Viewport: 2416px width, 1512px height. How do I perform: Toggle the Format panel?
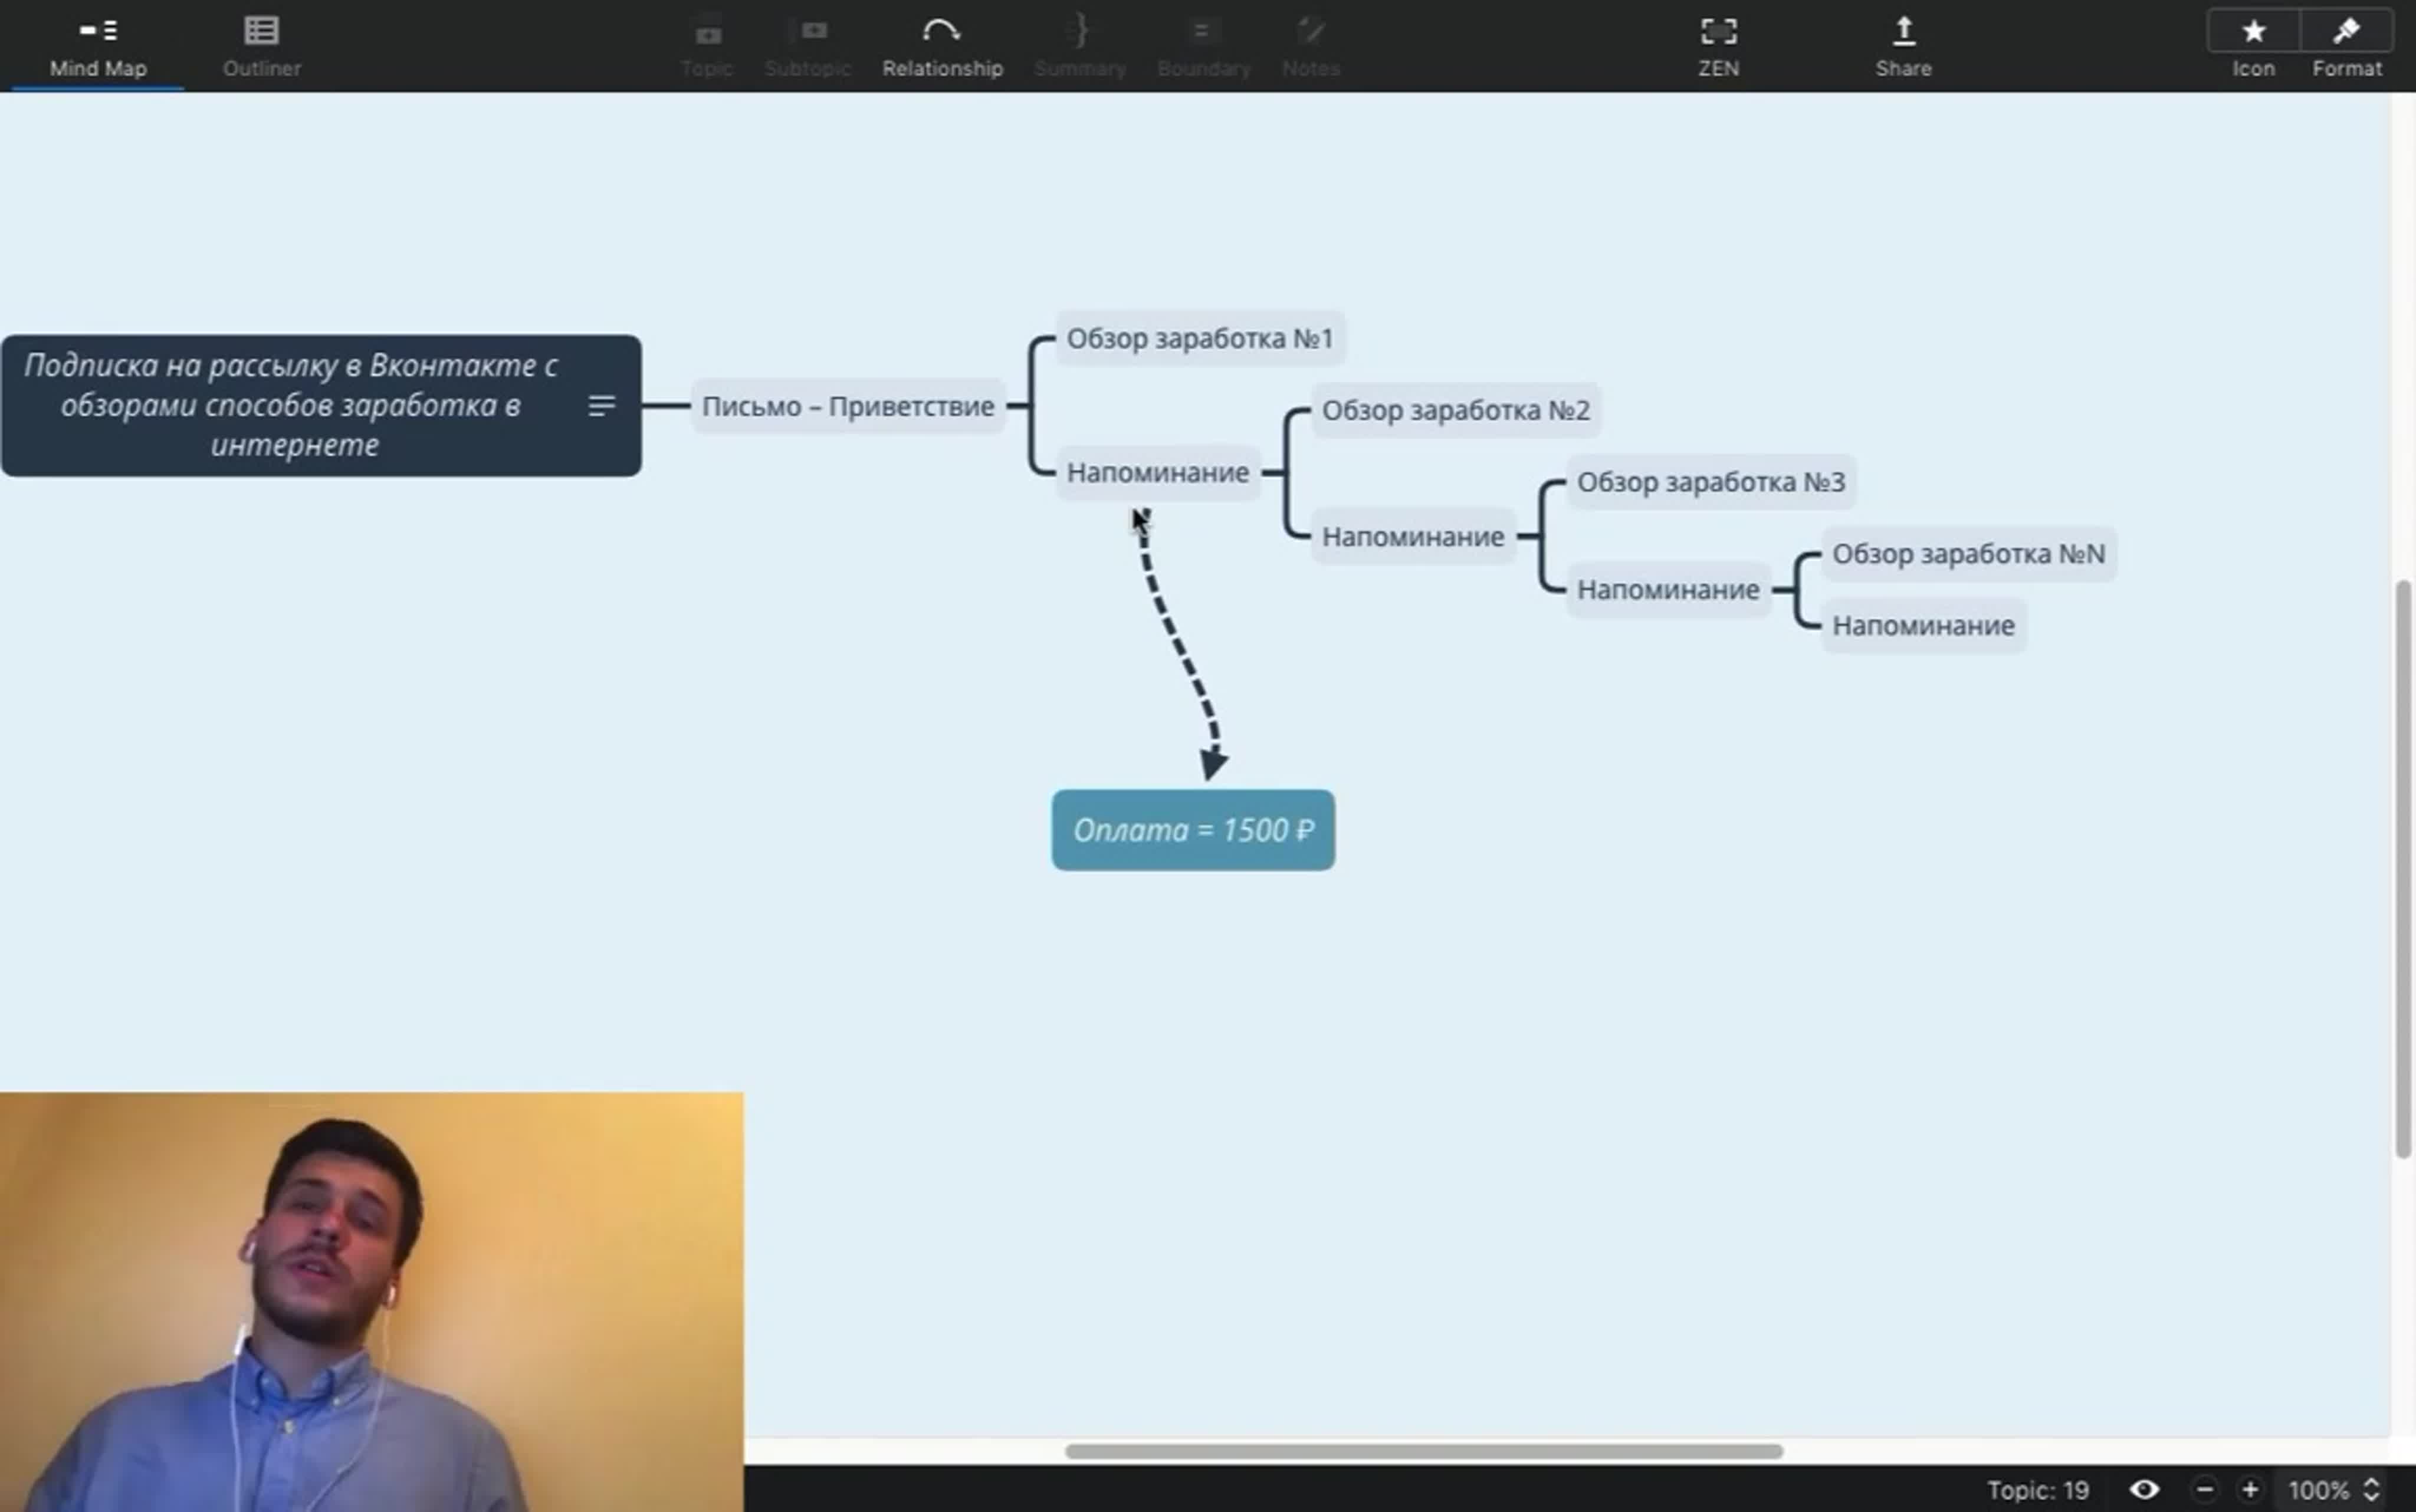click(x=2346, y=32)
